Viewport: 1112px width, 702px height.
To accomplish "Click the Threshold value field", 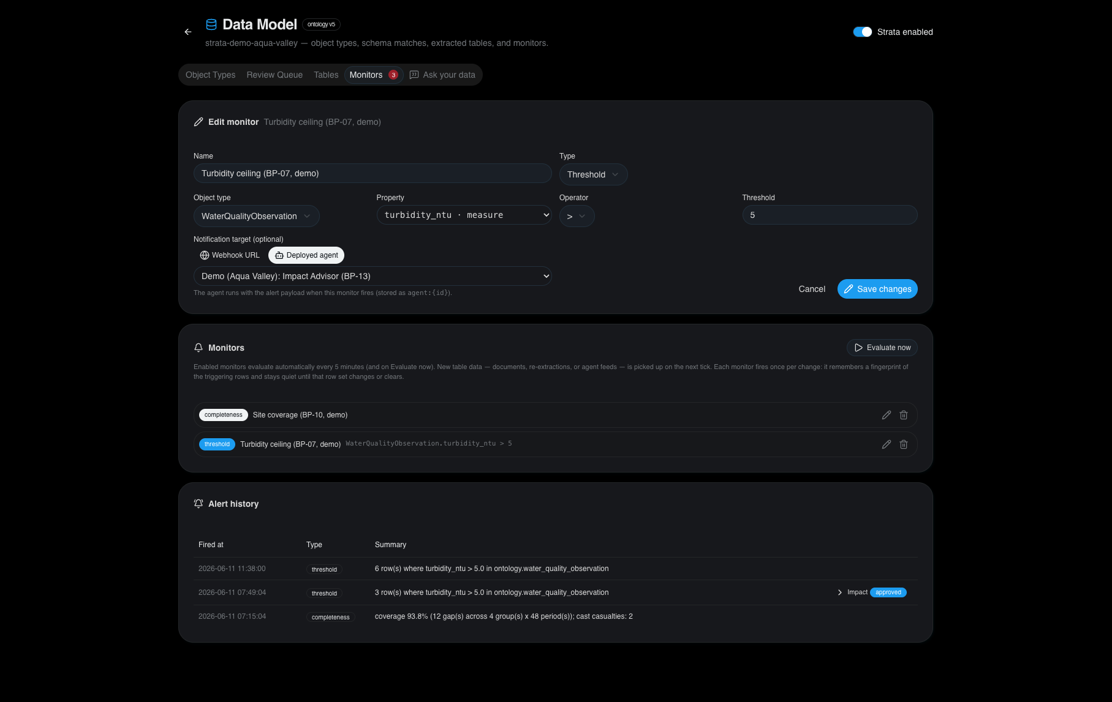I will pyautogui.click(x=830, y=215).
